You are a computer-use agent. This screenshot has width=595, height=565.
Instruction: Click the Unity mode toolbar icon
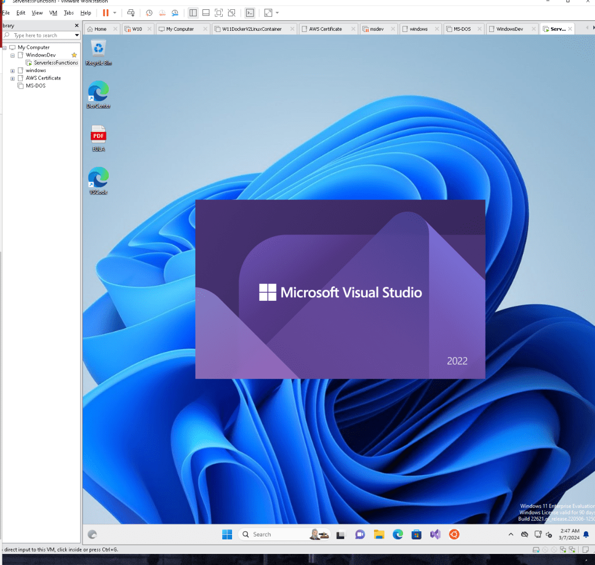point(231,13)
